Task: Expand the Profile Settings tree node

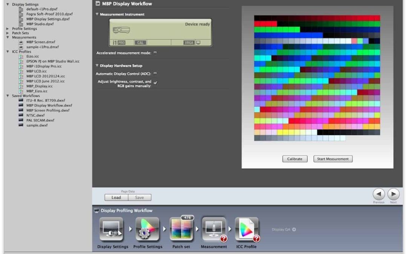Action: point(8,29)
